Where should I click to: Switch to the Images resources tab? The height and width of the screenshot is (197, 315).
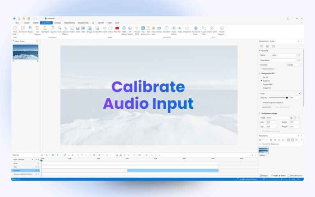pos(264,176)
